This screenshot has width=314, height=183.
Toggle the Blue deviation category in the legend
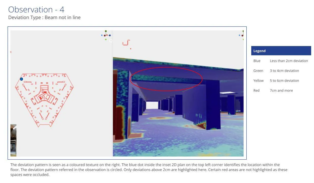257,61
